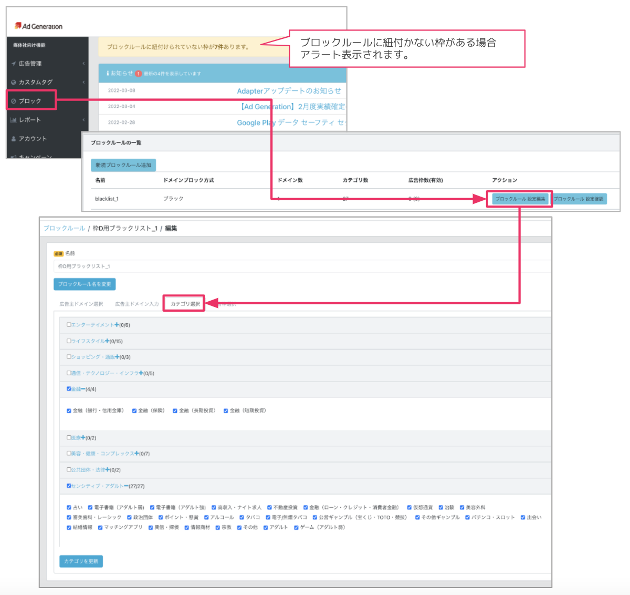Click the user icon beside アカウント
The height and width of the screenshot is (595, 630).
pos(14,139)
